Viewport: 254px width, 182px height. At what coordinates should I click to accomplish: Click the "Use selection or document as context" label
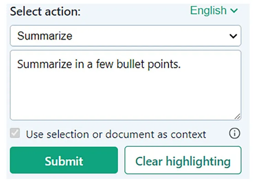(116, 134)
